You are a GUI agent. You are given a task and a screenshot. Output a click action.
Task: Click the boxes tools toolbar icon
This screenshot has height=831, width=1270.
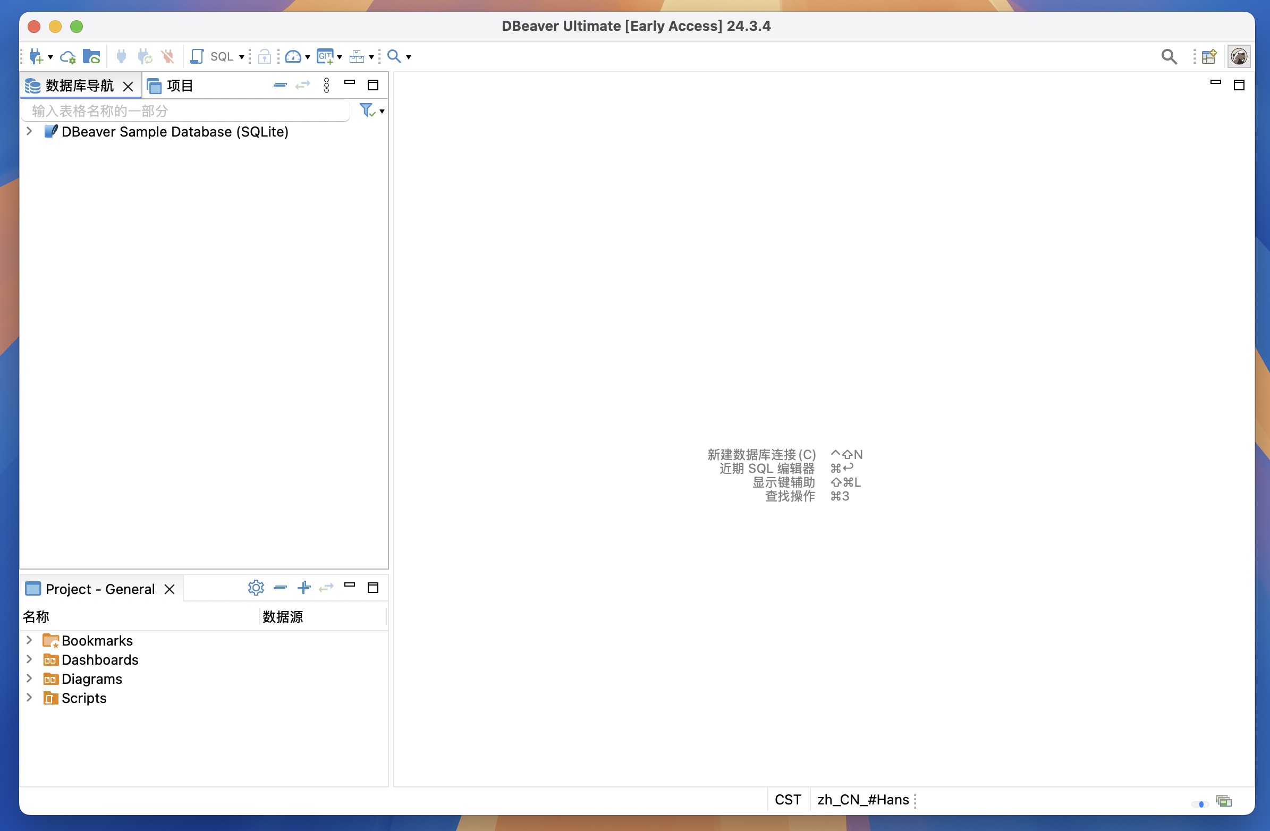coord(357,56)
